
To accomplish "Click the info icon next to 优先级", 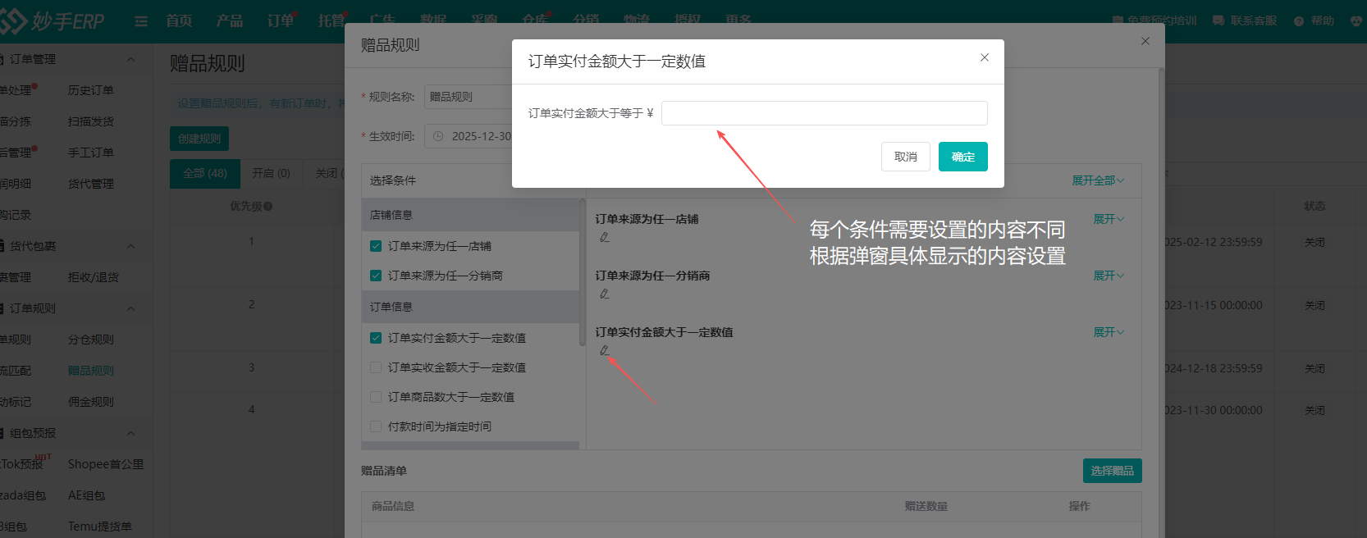I will tap(268, 207).
